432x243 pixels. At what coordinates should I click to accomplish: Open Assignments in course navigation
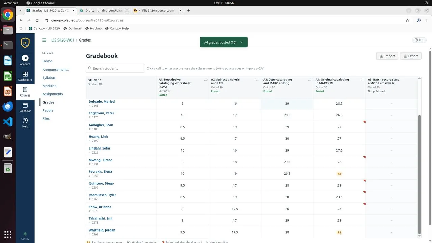click(53, 94)
